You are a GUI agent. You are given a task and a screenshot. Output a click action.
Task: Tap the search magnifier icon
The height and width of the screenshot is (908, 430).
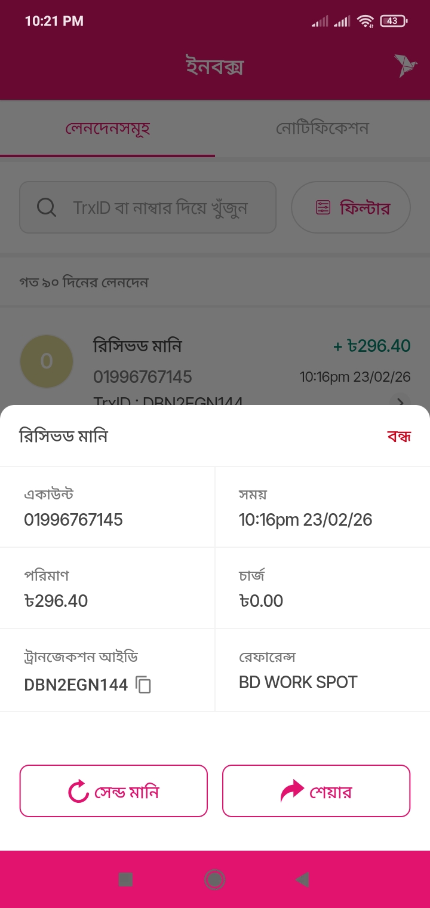point(46,207)
